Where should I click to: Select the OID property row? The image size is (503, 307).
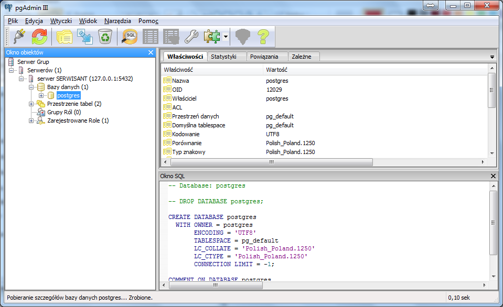324,90
